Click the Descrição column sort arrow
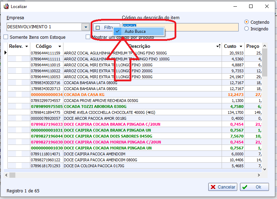Screen dimensions: 277x199 tap(218, 46)
